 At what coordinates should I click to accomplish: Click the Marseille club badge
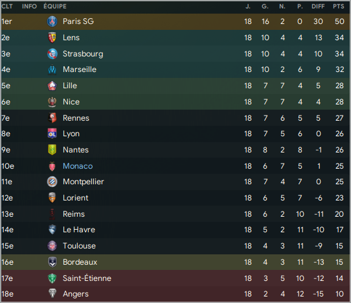tap(52, 69)
